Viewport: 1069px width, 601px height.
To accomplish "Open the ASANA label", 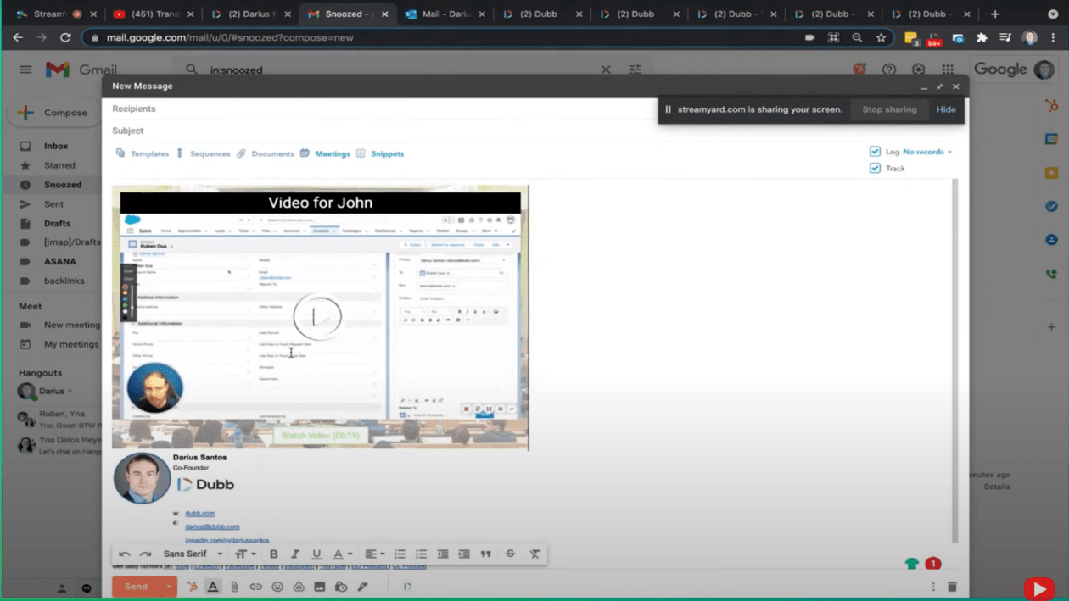I will (x=60, y=261).
